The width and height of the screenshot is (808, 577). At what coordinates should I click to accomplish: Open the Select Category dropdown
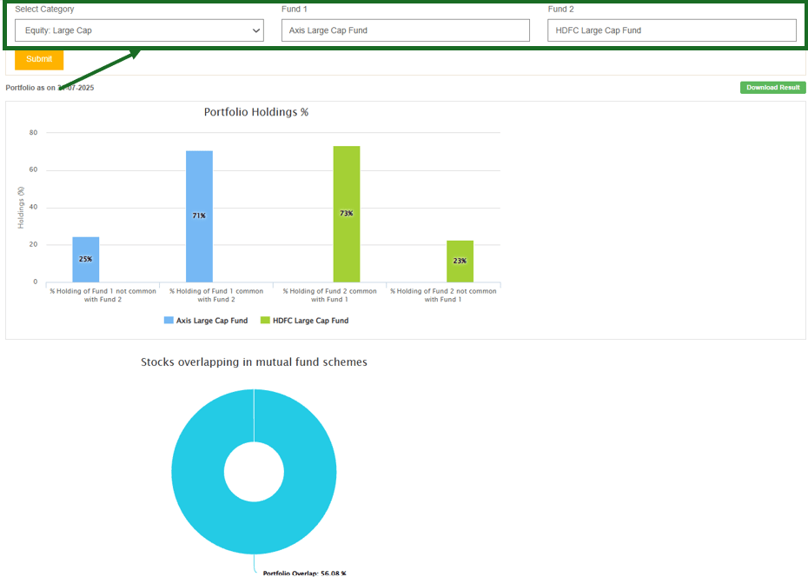click(139, 30)
